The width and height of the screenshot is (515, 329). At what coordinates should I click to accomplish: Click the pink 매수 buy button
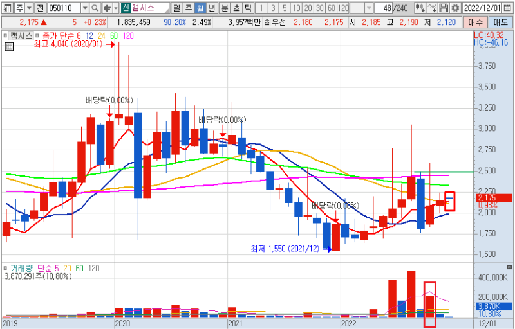(475, 22)
